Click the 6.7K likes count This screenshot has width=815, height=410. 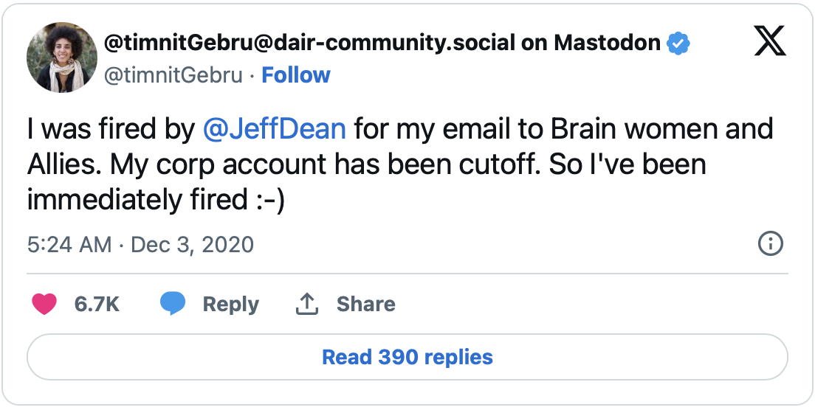[x=97, y=304]
